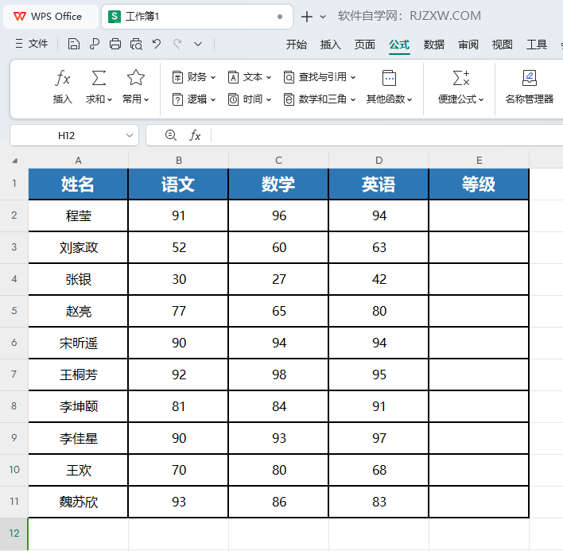This screenshot has width=563, height=551.
Task: Select 李佳星's 英语 score 97
Action: (x=379, y=438)
